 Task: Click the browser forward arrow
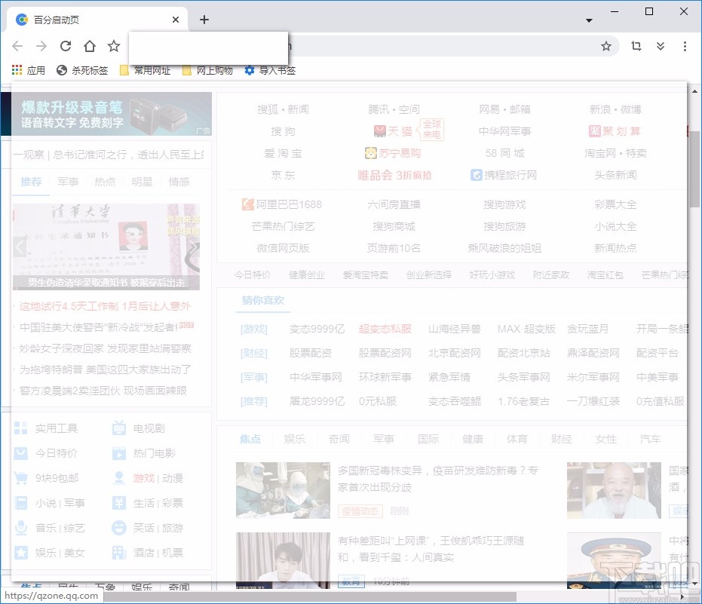(x=41, y=46)
